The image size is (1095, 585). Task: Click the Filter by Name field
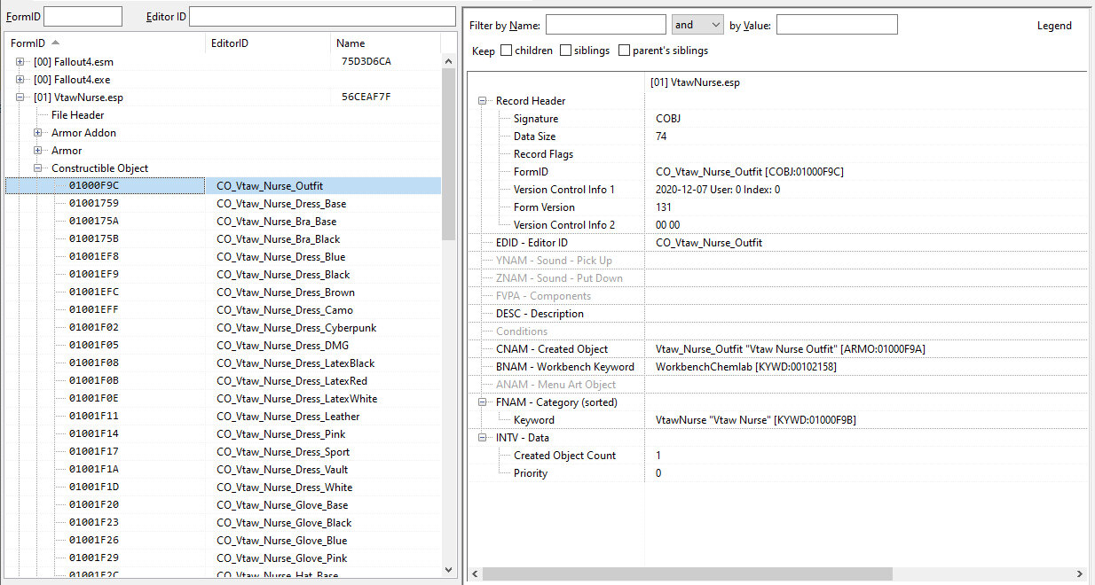click(605, 25)
